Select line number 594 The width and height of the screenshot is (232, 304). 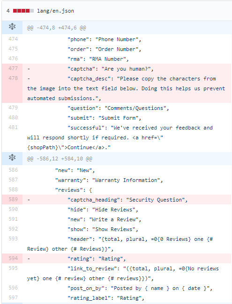pyautogui.click(x=13, y=259)
